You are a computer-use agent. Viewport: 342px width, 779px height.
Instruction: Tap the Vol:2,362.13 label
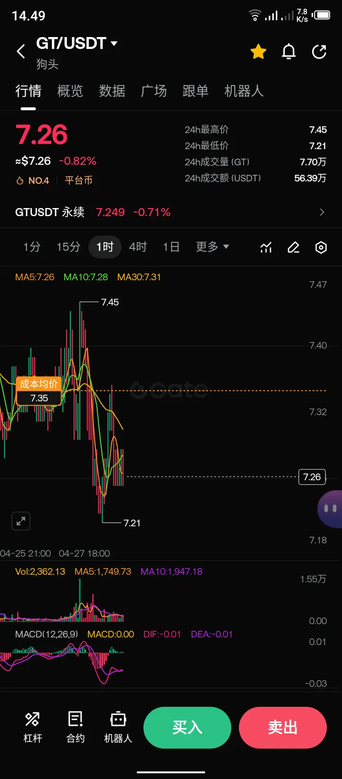tap(40, 571)
